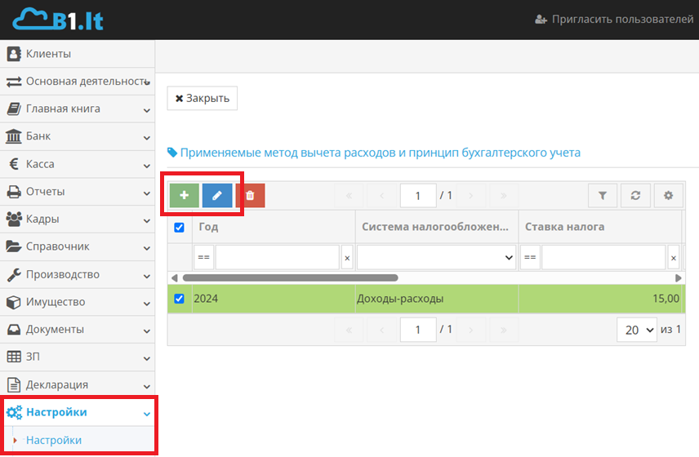This screenshot has width=699, height=457.
Task: Click the B1.lt cloud logo
Action: 58,20
